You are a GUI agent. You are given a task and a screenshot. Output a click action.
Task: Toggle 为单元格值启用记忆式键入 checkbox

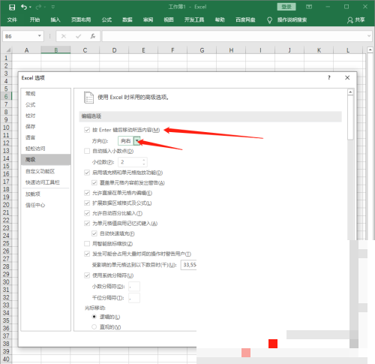click(x=87, y=224)
